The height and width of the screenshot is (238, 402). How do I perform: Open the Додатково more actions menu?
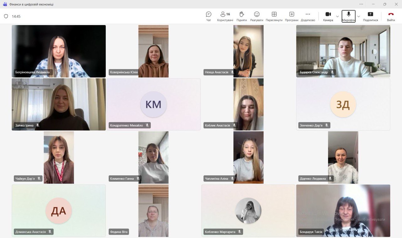tap(308, 16)
